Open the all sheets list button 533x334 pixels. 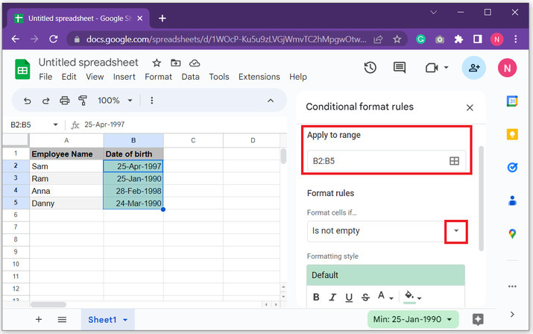pos(62,319)
